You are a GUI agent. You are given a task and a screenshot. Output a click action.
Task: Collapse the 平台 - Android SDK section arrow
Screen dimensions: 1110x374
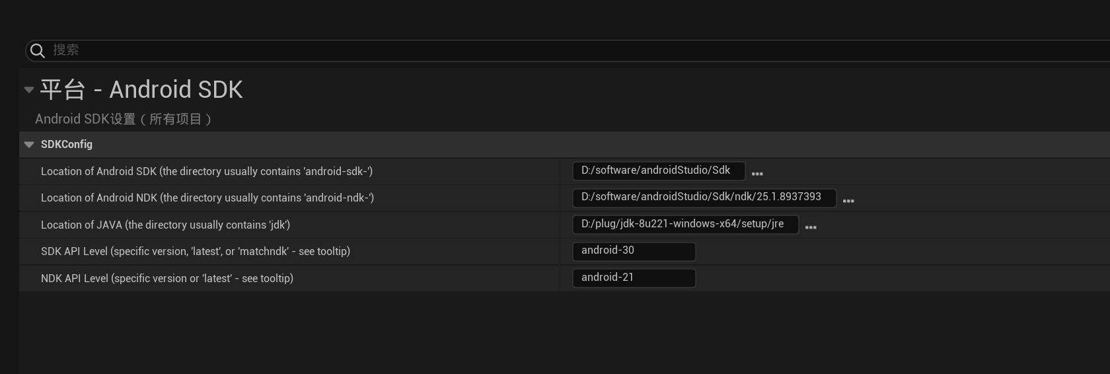click(29, 90)
